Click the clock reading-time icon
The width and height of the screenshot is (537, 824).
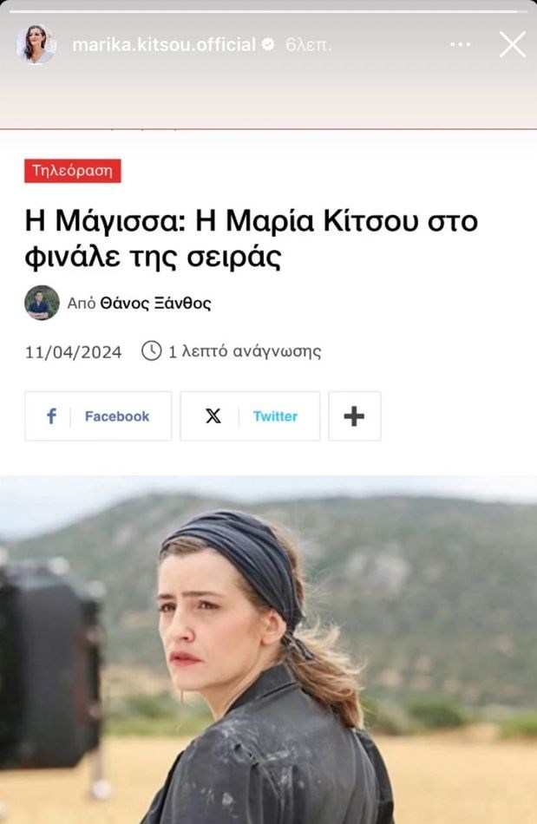[x=151, y=350]
